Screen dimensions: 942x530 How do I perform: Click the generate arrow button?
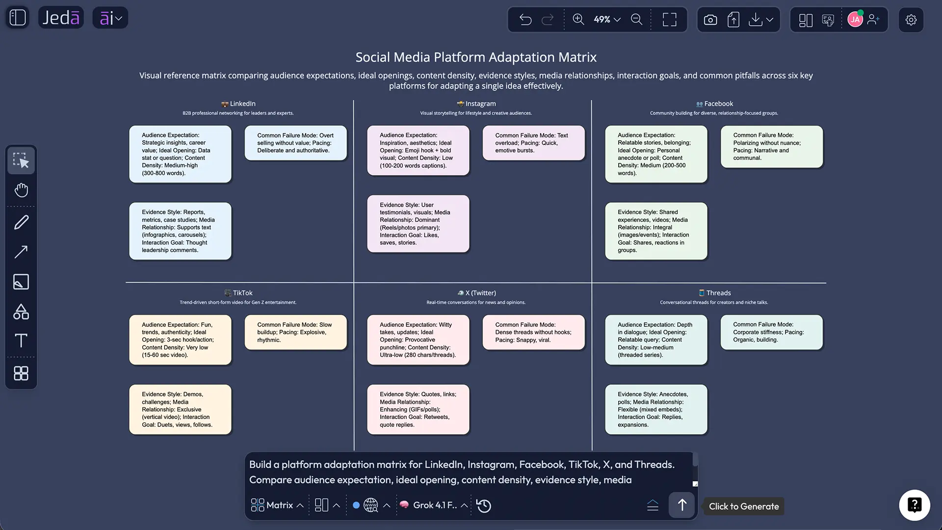point(682,505)
